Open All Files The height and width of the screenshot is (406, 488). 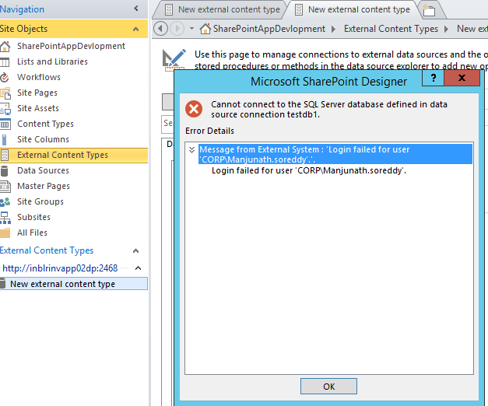click(32, 233)
